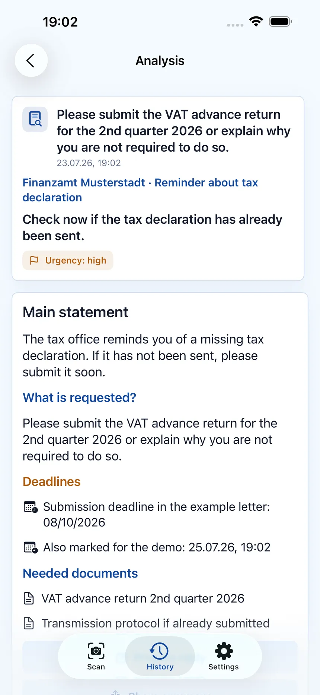Tap the Analysis page title
The height and width of the screenshot is (695, 320).
pyautogui.click(x=160, y=60)
